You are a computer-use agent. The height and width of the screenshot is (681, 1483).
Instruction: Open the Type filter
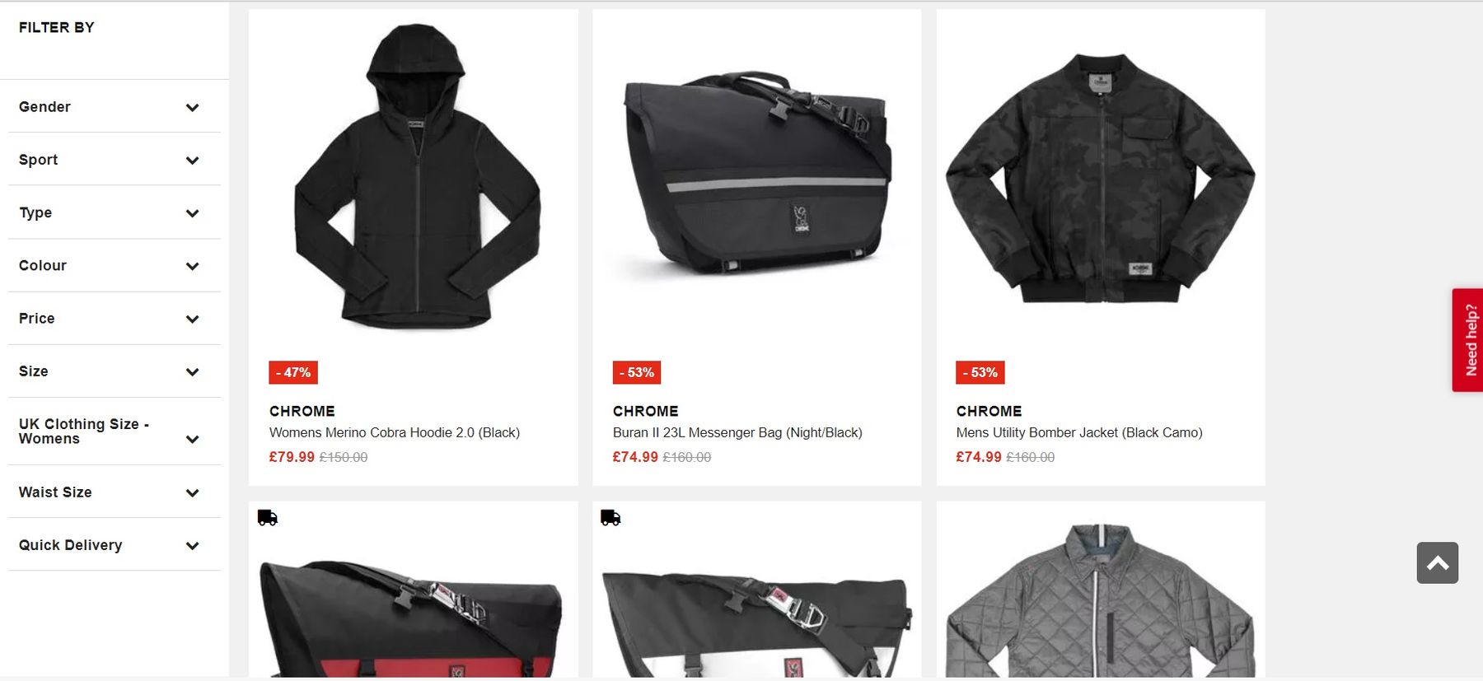[x=115, y=212]
